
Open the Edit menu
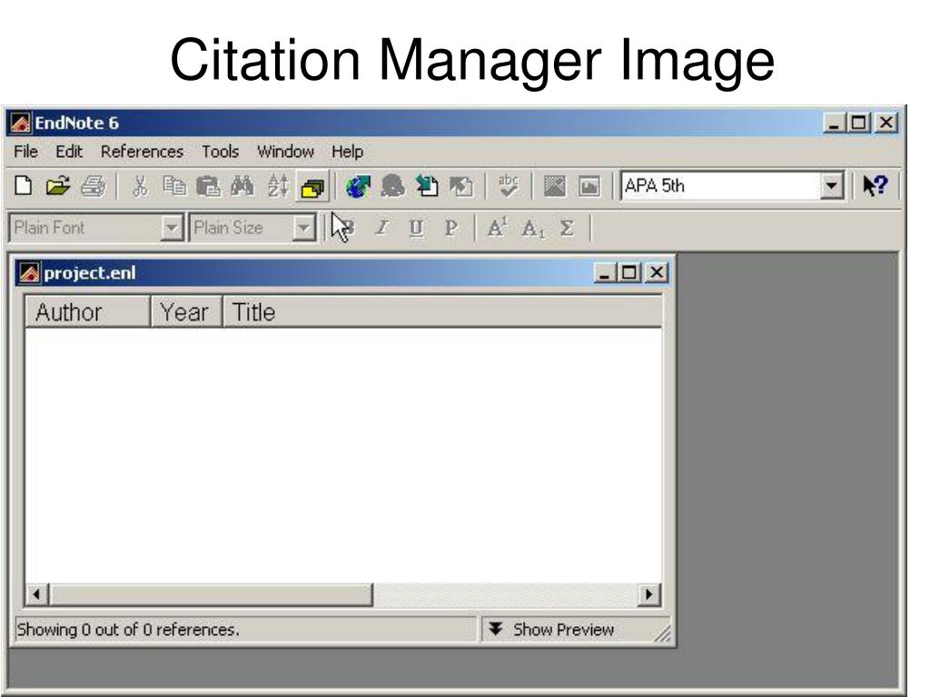(x=69, y=152)
